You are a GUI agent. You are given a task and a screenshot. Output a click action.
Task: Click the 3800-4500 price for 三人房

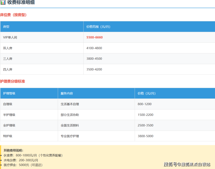(94, 59)
